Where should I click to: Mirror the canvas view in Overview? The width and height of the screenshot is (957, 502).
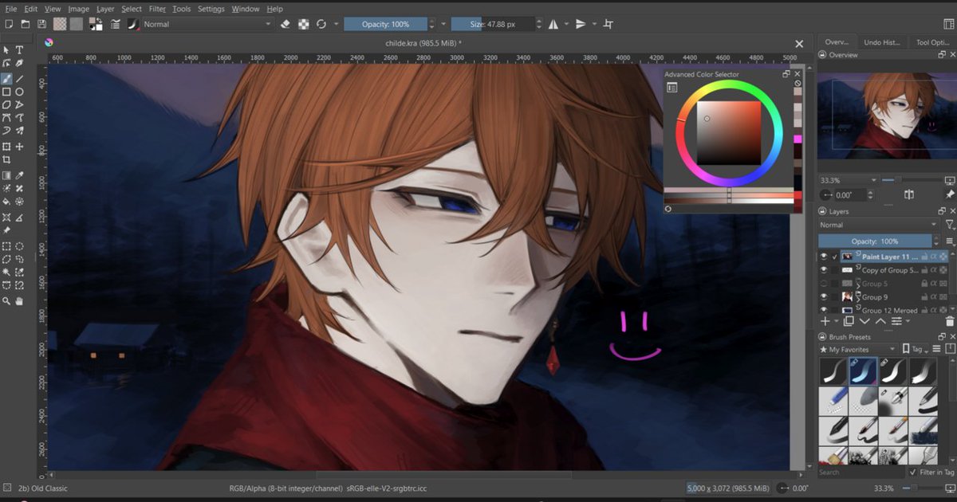pyautogui.click(x=908, y=194)
